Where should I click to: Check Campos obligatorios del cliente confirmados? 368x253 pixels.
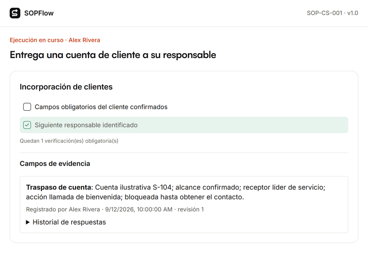click(27, 107)
